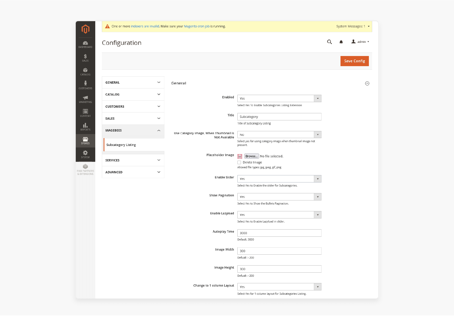454x317 pixels.
Task: Open the notifications bell icon
Action: pos(341,42)
